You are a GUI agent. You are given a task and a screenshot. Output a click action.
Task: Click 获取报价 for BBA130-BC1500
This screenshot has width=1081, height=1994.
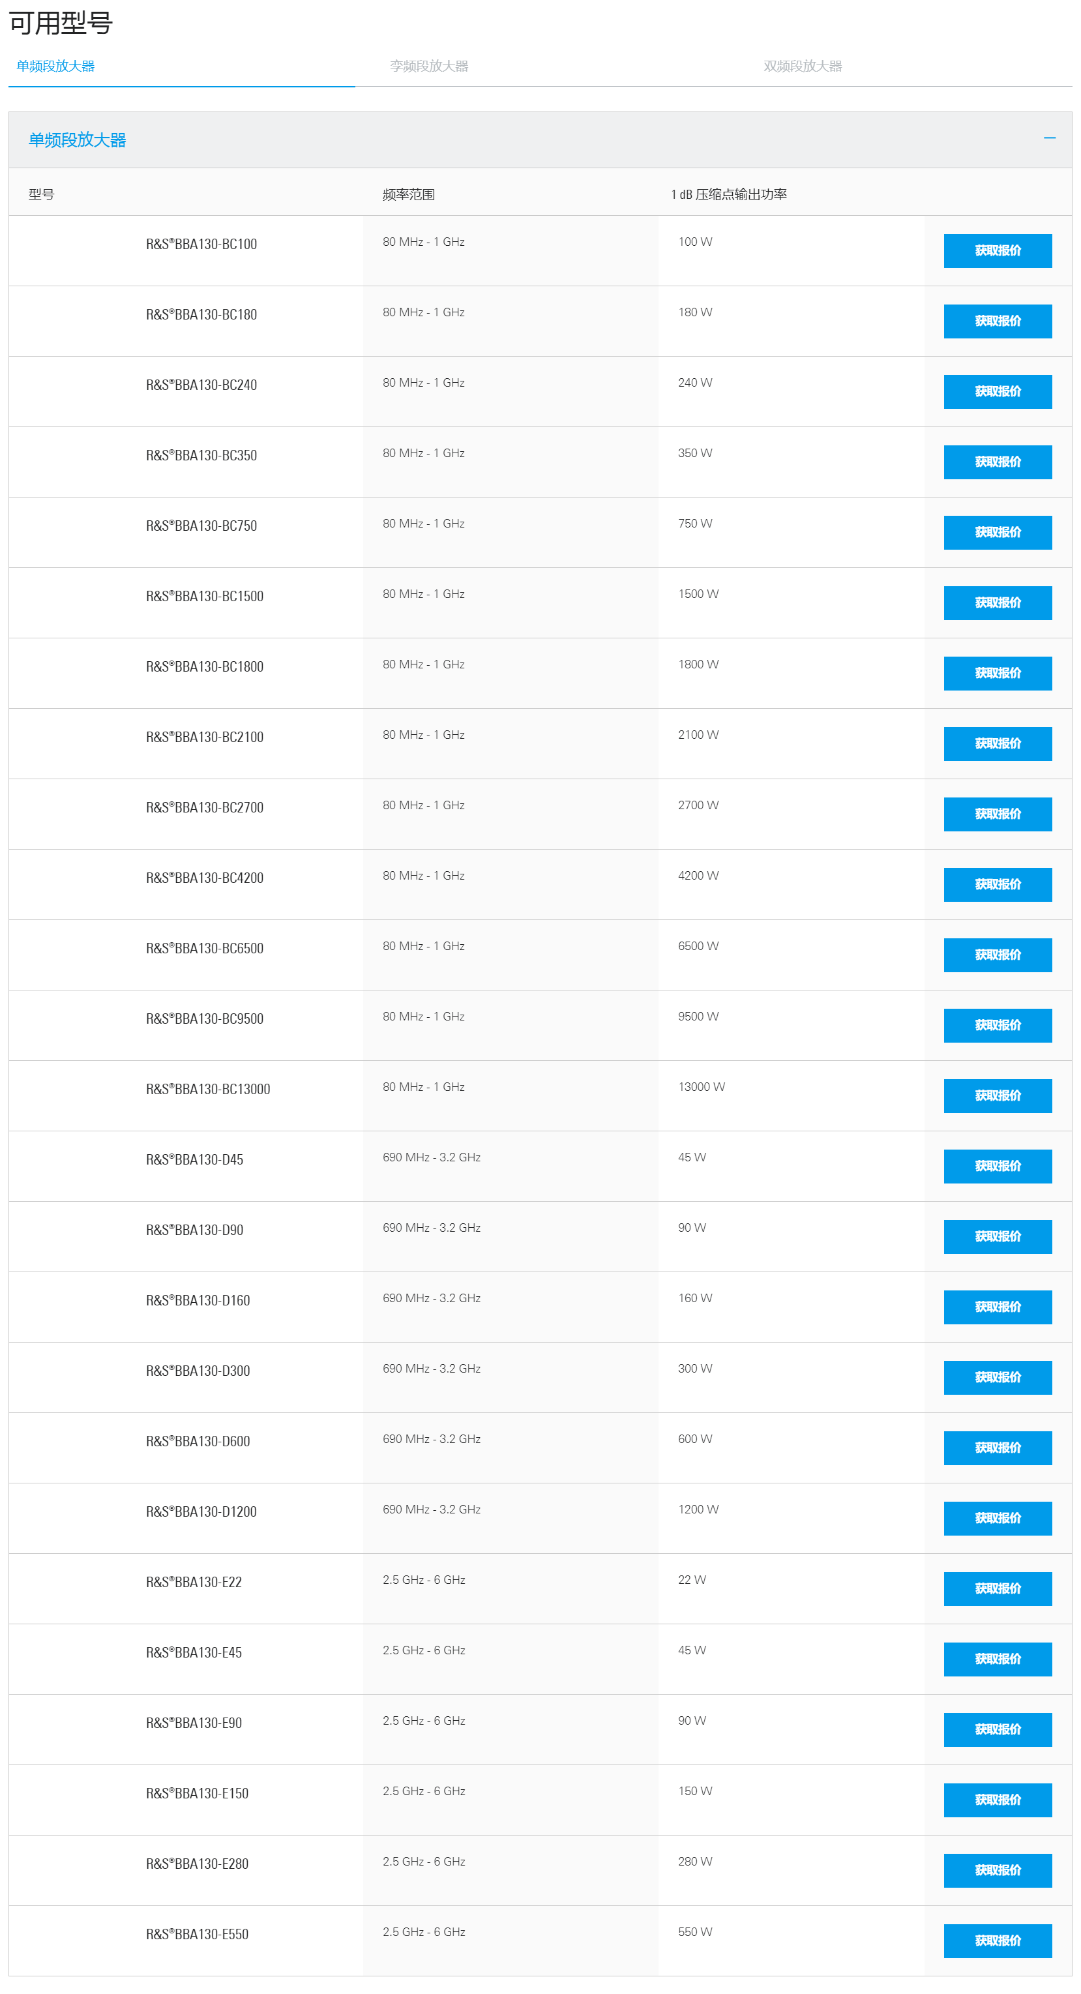click(998, 603)
